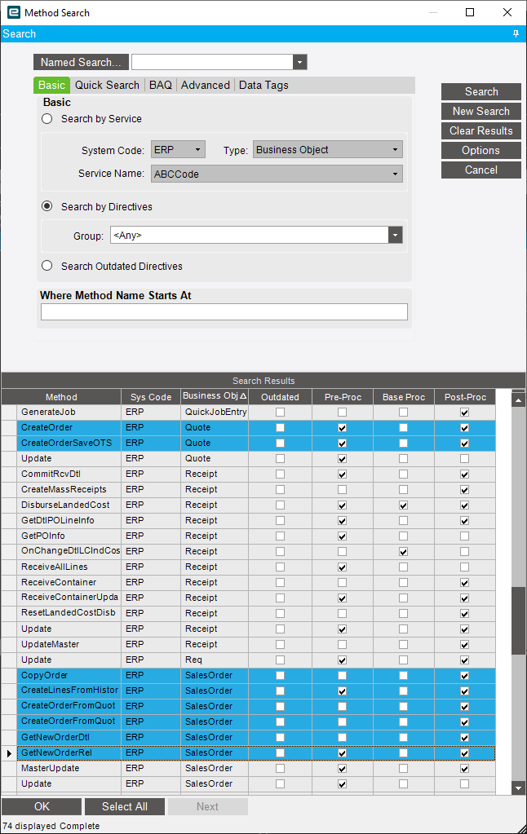Sort by the Method column header
Viewport: 527px width, 834px height.
click(x=61, y=397)
